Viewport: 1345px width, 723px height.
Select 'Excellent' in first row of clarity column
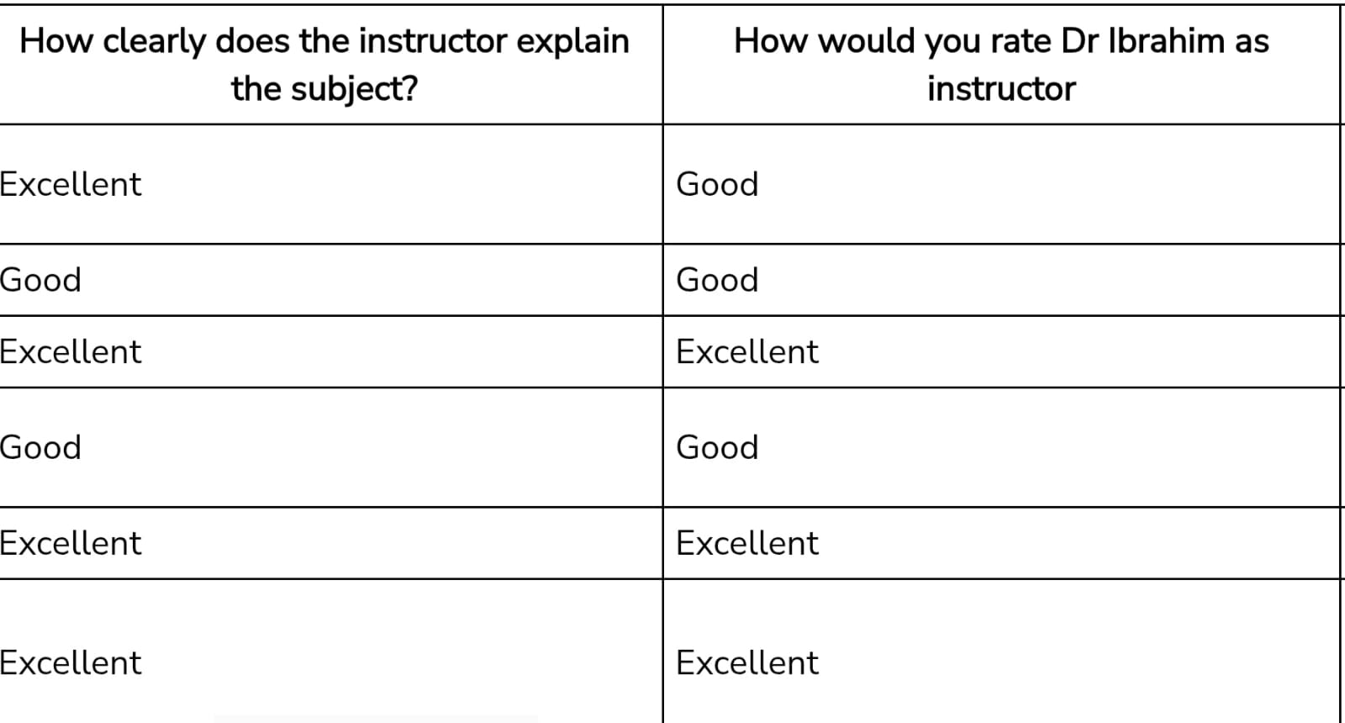click(x=71, y=184)
